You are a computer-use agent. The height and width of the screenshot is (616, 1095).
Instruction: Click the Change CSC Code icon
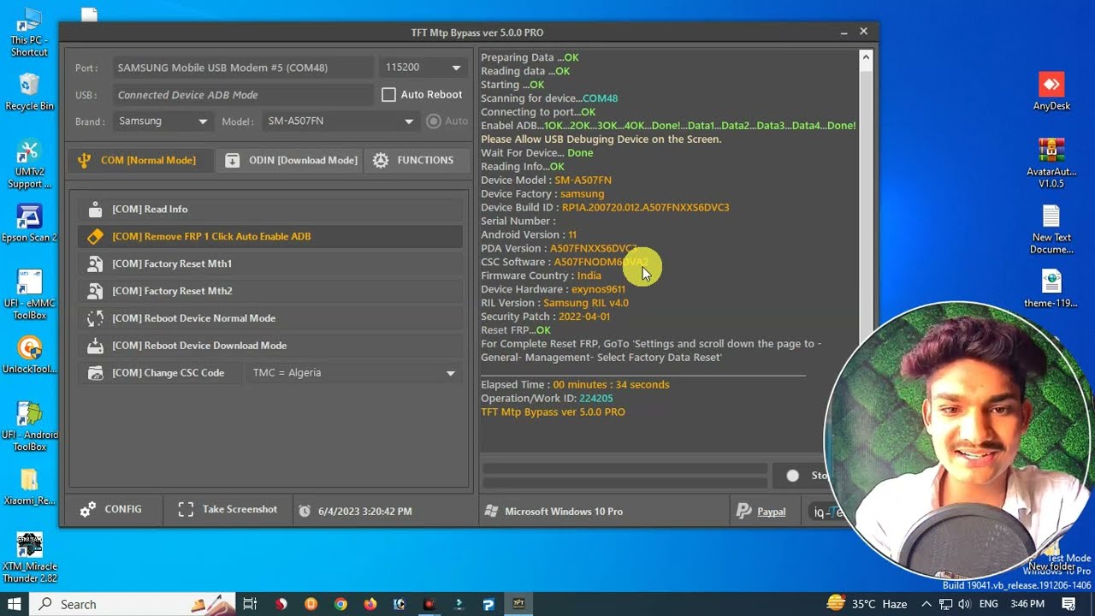point(96,373)
